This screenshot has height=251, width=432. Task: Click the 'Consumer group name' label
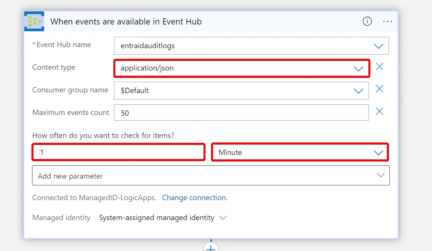pos(70,90)
